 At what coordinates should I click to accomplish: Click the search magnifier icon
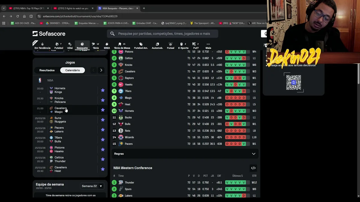click(112, 34)
